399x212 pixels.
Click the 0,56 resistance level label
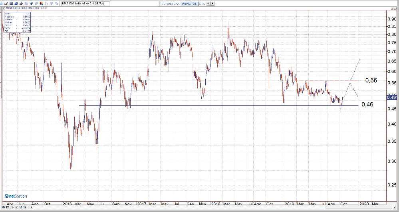(x=371, y=80)
